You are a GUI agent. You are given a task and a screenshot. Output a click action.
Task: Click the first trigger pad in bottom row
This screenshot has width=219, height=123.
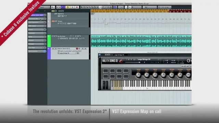click(106, 76)
